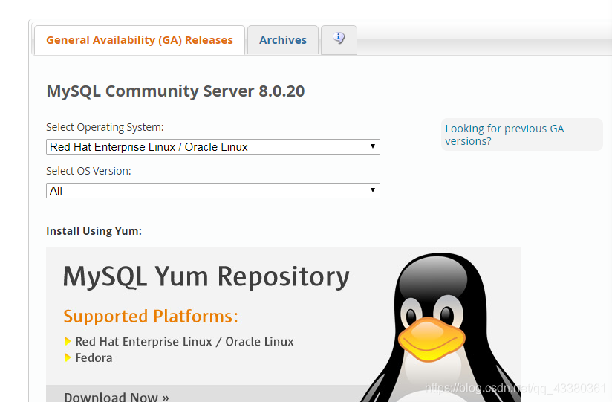
Task: Expand the Select Operating System dropdown
Action: pos(213,147)
